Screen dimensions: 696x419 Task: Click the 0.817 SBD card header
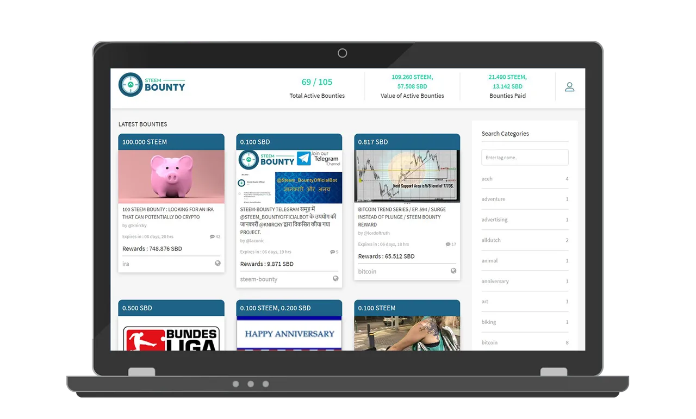click(407, 142)
